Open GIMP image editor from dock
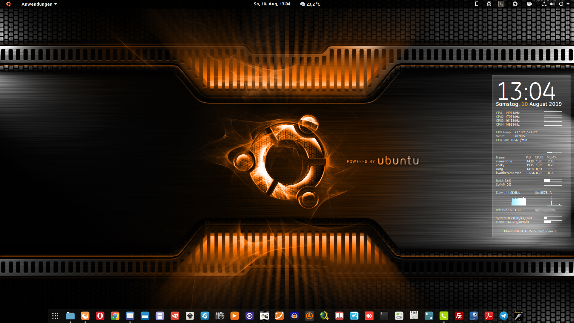Image resolution: width=574 pixels, height=323 pixels. point(175,316)
